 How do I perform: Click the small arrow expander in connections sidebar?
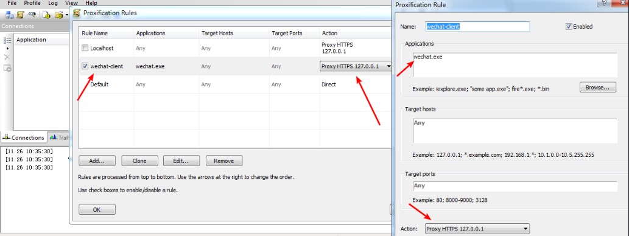coord(7,49)
